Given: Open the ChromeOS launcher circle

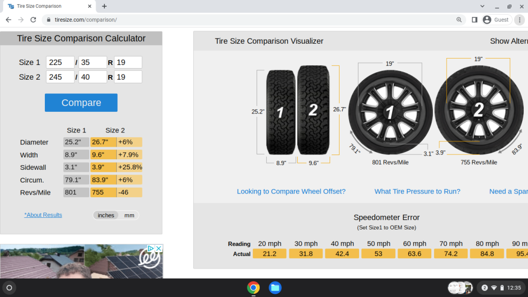Looking at the screenshot, I should (9, 288).
